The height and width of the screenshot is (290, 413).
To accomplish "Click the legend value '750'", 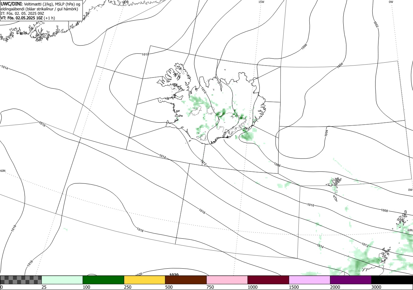I will tap(210, 287).
